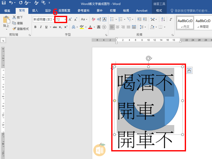Viewport: 212px width, 159px height.
Task: Click the Cut scissors icon
Action: click(14, 17)
